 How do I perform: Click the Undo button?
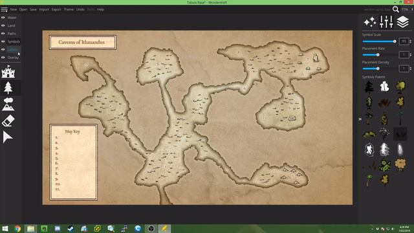pos(80,10)
